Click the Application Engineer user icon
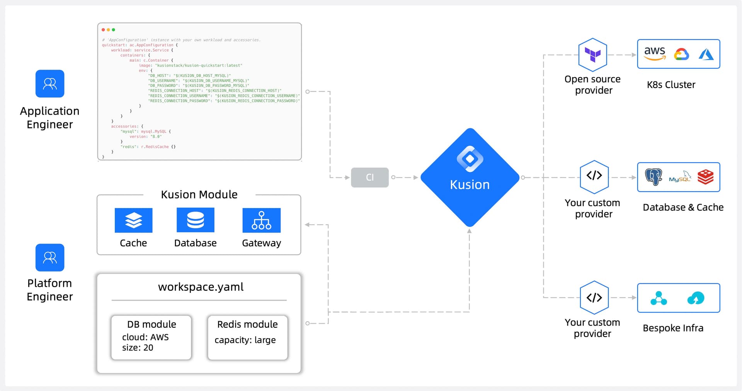The width and height of the screenshot is (742, 391). tap(50, 83)
